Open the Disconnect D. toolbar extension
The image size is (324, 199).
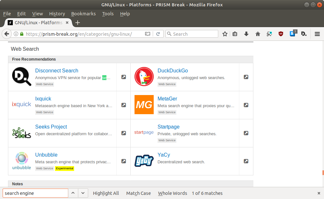point(304,34)
